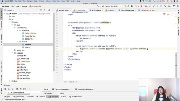
Task: Stop the running server with the red square
Action: tap(141, 6)
